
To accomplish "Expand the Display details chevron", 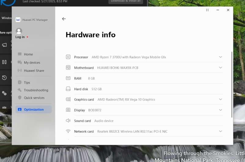I will pyautogui.click(x=221, y=110).
